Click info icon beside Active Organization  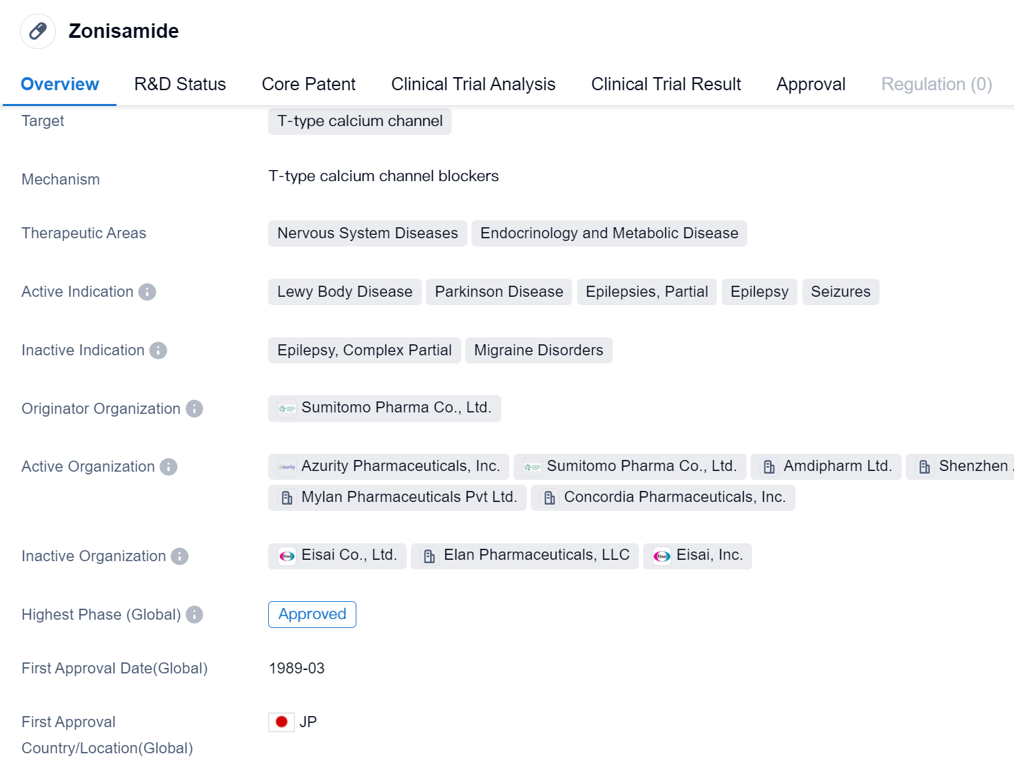[169, 467]
